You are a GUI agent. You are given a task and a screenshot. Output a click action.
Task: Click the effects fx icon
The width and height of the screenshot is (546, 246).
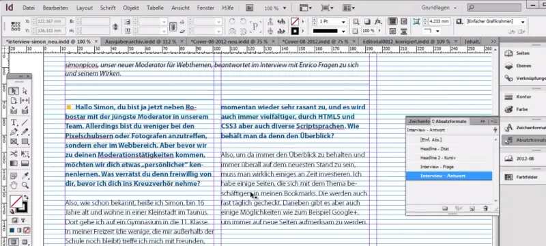coord(378,22)
